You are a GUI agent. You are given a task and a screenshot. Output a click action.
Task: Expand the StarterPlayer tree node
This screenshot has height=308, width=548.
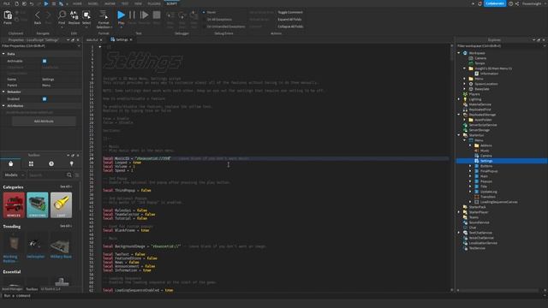coord(459,212)
